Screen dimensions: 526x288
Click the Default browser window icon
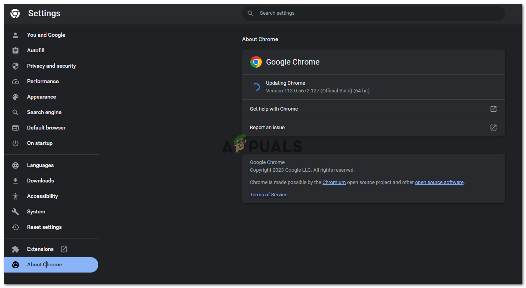[x=15, y=128]
